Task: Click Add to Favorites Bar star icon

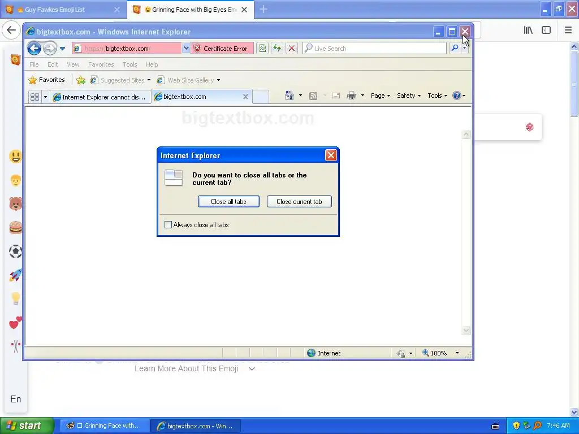Action: pos(80,80)
